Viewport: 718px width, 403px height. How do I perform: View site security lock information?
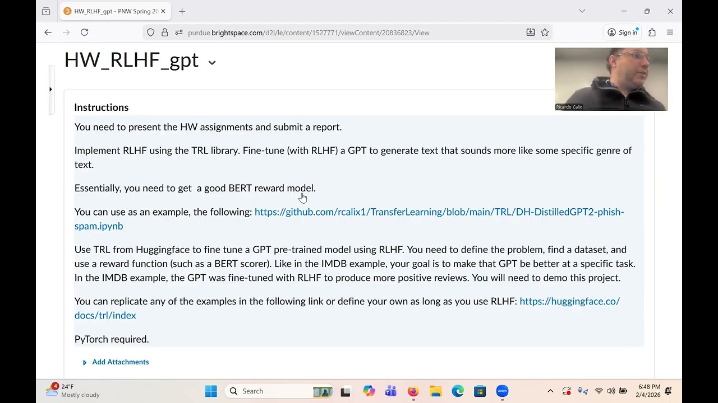coord(164,32)
